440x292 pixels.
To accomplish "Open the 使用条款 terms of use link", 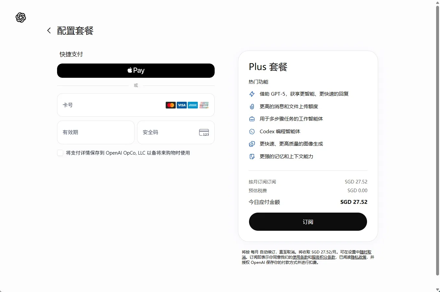I will (300, 257).
